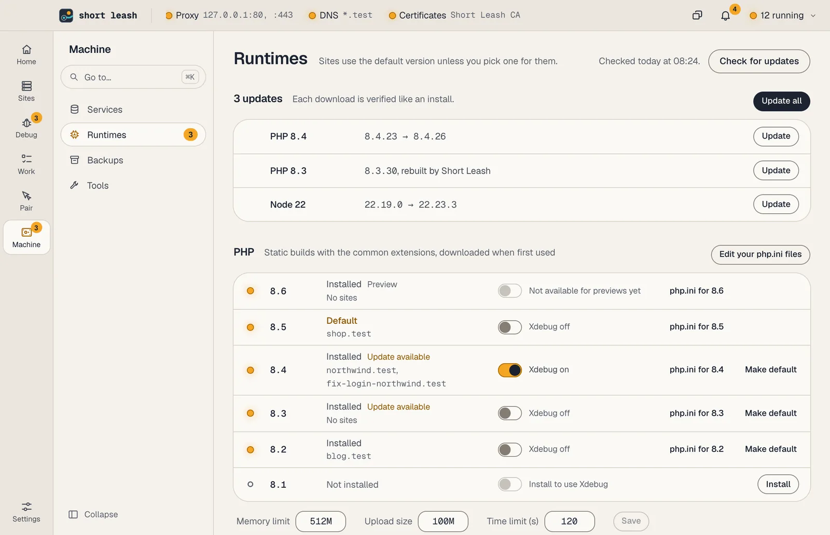Expand the 12 running dropdown
830x535 pixels.
coord(783,16)
